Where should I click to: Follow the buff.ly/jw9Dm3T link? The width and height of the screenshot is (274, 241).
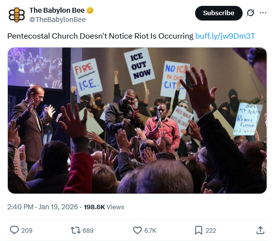[x=225, y=36]
